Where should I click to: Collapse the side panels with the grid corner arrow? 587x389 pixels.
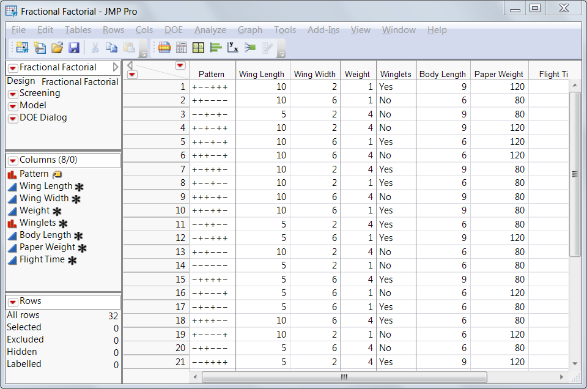pos(130,65)
